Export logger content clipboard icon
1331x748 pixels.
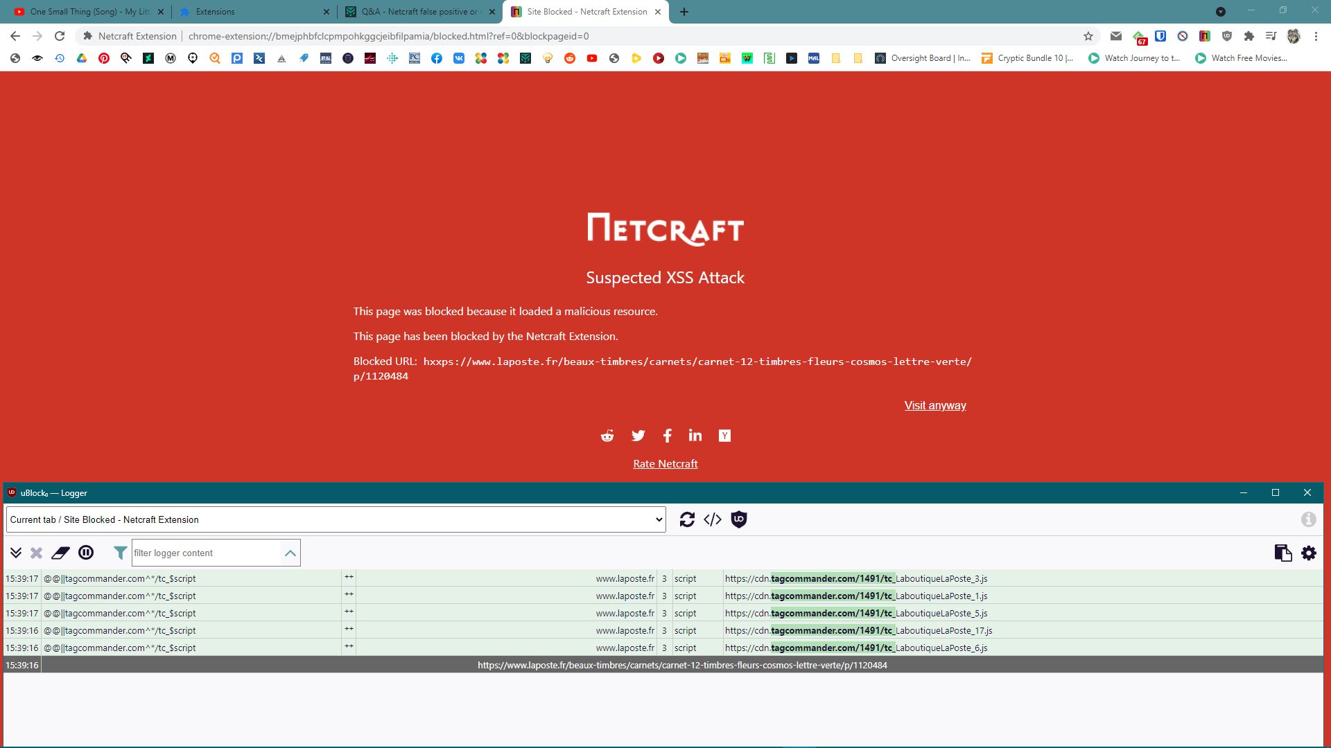1282,553
